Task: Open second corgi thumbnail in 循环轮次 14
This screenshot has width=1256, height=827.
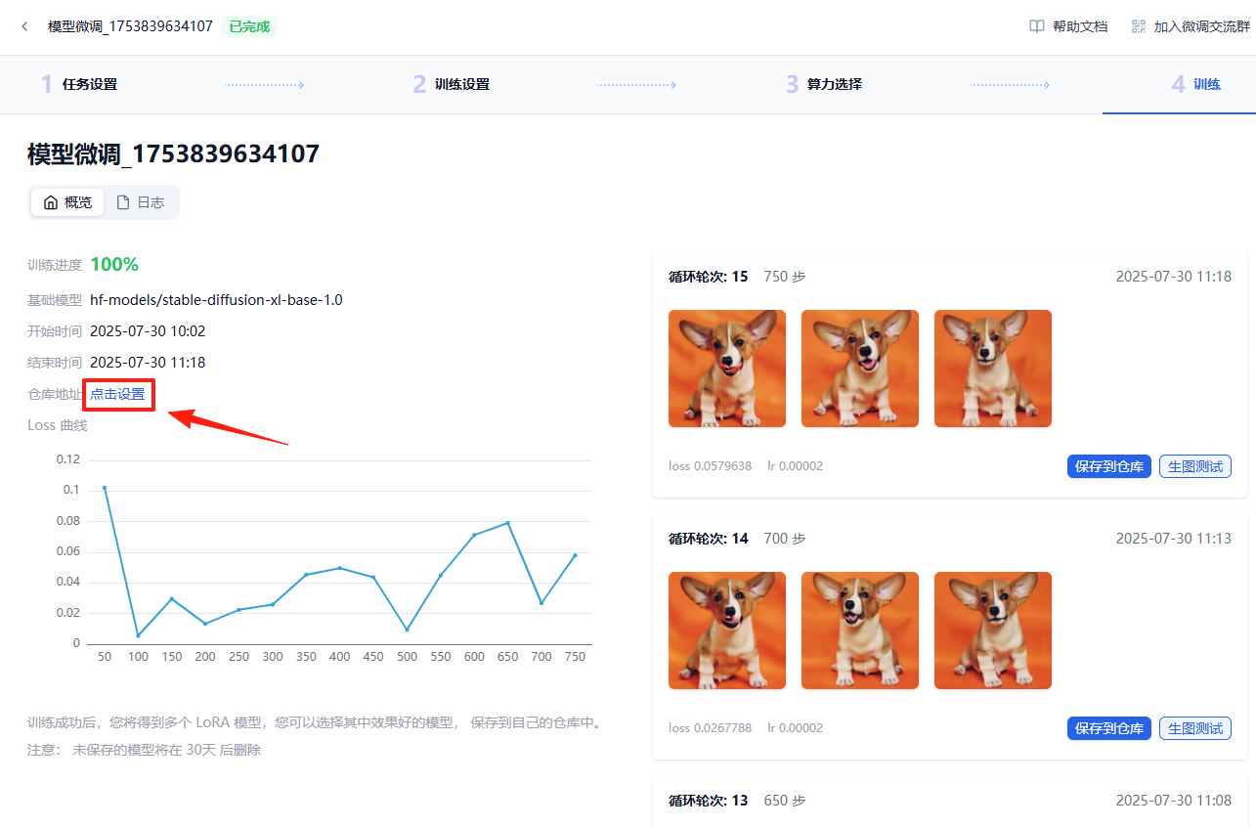Action: click(x=860, y=631)
